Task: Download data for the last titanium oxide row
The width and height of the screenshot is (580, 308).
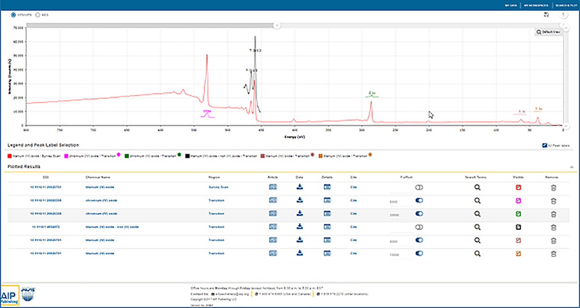Action: point(300,253)
